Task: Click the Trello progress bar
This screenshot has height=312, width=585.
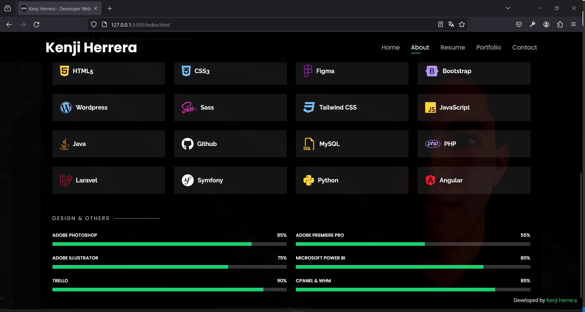Action: click(170, 290)
